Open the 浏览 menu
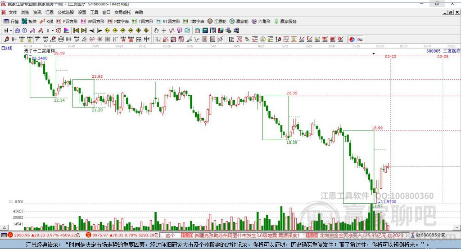 tap(25, 12)
